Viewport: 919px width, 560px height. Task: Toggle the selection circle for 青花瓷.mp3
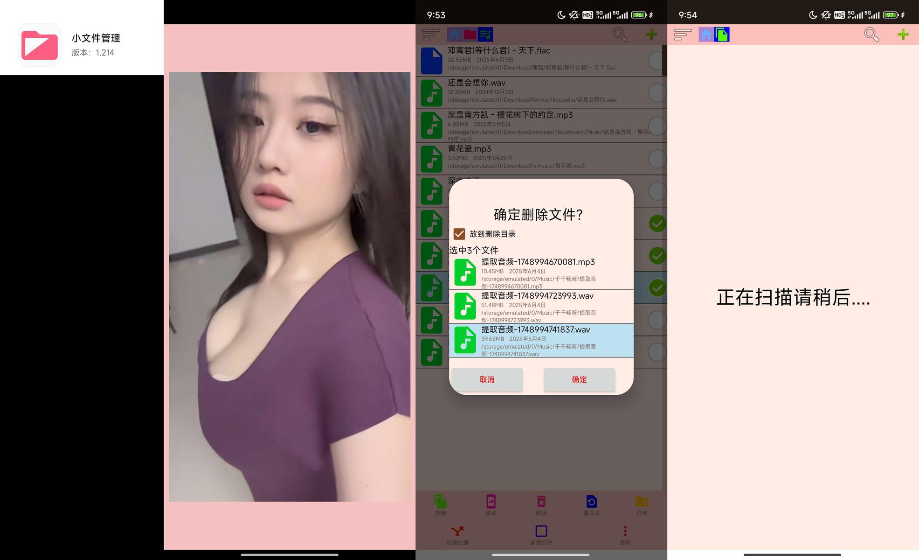pos(656,159)
